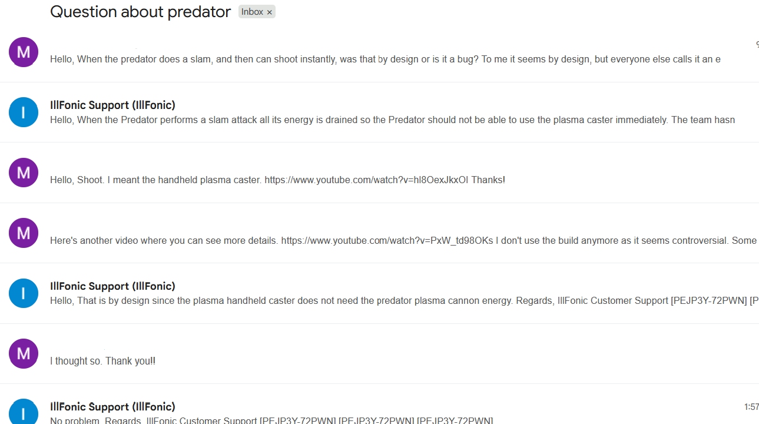Image resolution: width=759 pixels, height=424 pixels.
Task: Click the IllFonic Support sender name on the 'by design' reply
Action: pyautogui.click(x=112, y=286)
